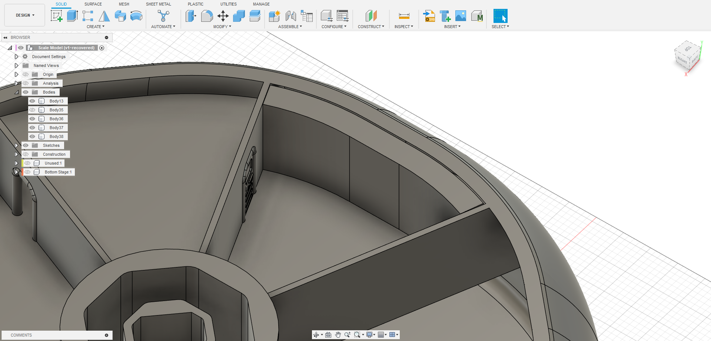The image size is (711, 341).
Task: Show Body35 using its eye icon
Action: pos(32,110)
